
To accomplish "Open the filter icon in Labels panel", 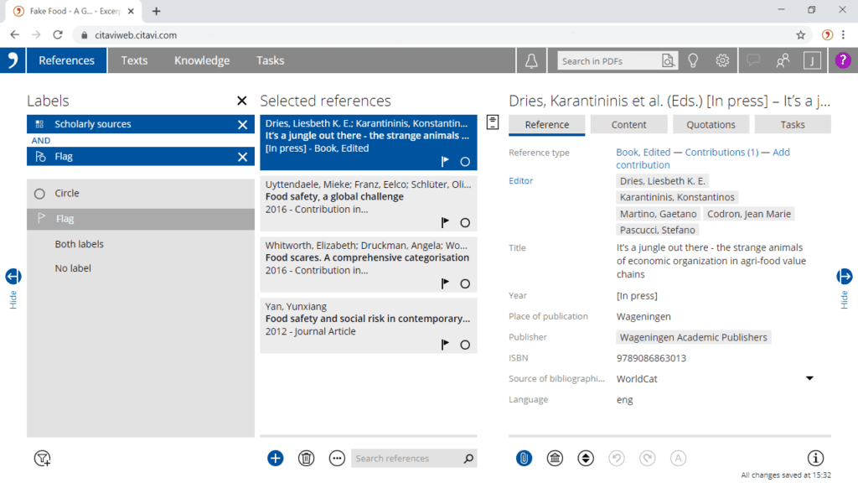I will click(41, 459).
